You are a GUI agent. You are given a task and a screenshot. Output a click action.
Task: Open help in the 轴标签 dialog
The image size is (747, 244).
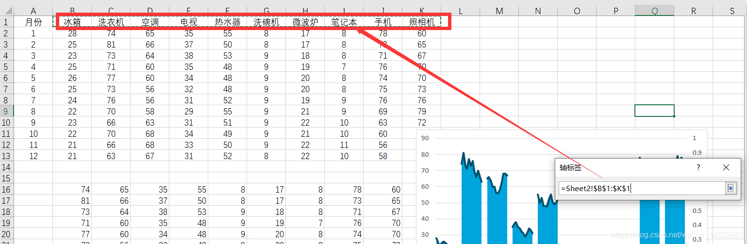pos(698,167)
